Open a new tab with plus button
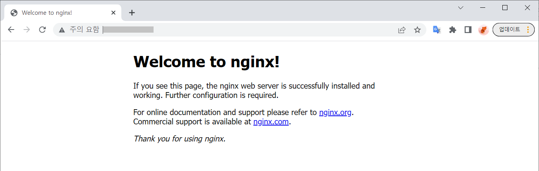539x171 pixels. tap(132, 12)
